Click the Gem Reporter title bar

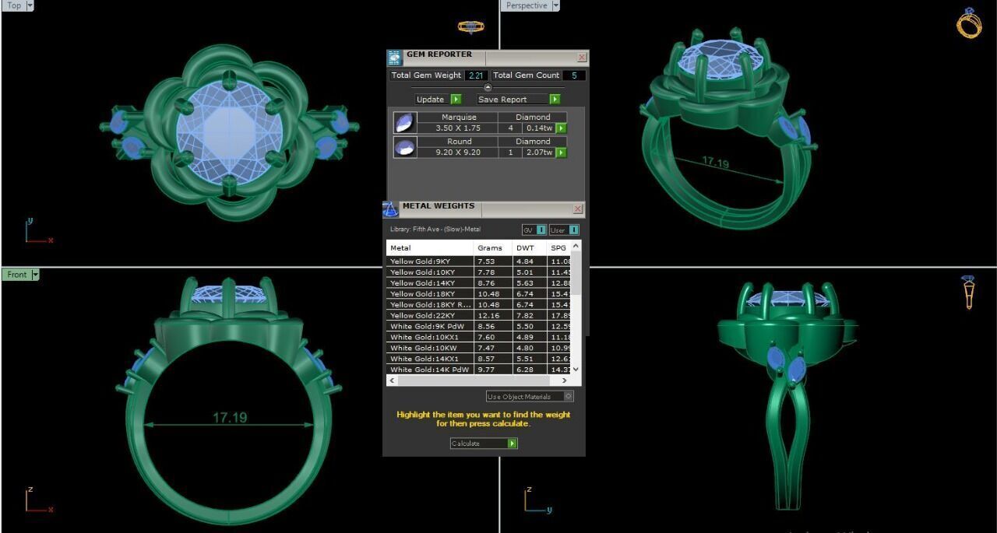pyautogui.click(x=488, y=58)
